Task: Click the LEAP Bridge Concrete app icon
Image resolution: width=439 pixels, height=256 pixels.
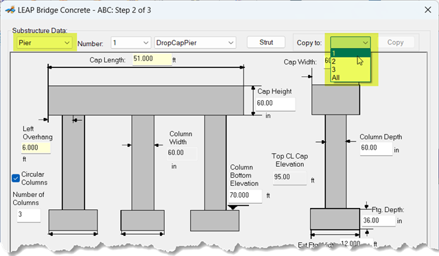Action: (x=10, y=10)
